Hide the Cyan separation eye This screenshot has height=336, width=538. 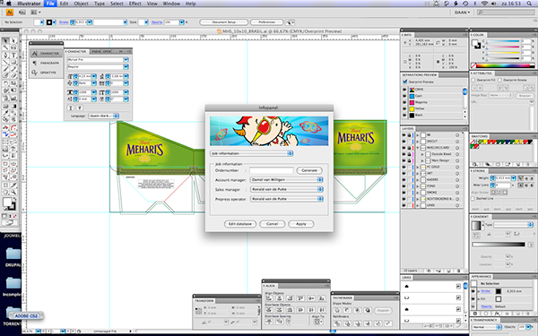pos(404,96)
